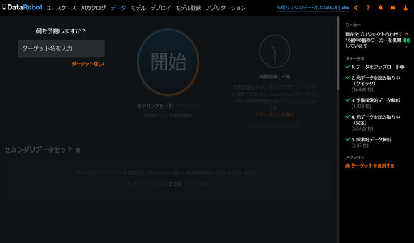Click status step 2. 元データを読み取り中 (クイック)

coord(372,84)
